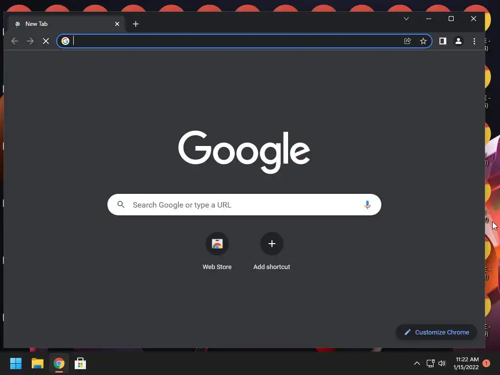Viewport: 500px width, 375px height.
Task: Expand the tab search chevron
Action: click(x=406, y=19)
